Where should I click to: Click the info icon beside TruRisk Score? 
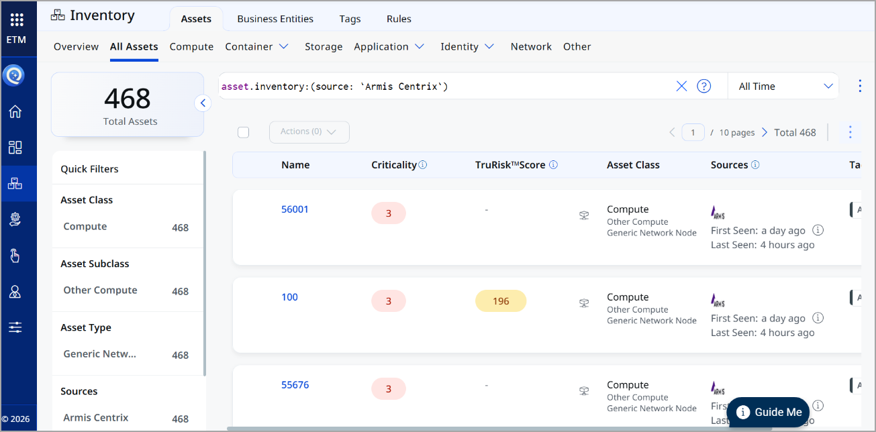click(553, 165)
